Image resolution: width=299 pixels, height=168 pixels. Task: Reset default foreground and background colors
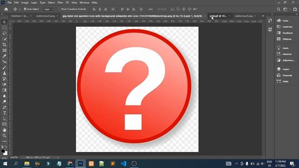[x=2, y=147]
